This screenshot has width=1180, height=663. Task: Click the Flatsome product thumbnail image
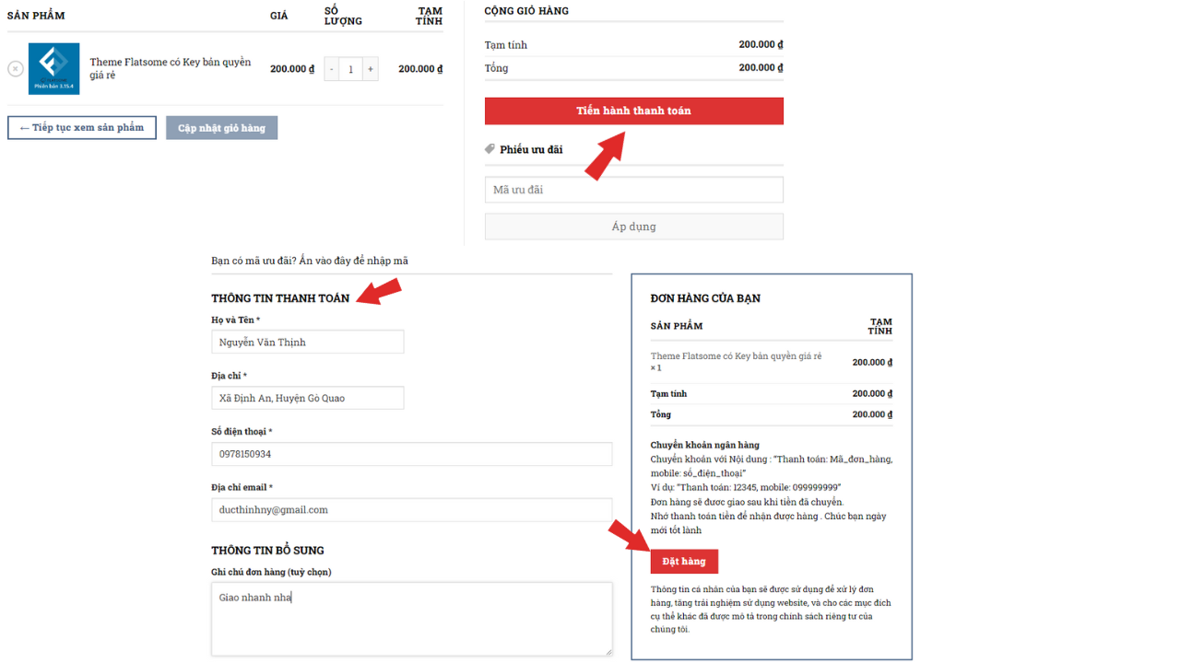[x=53, y=69]
